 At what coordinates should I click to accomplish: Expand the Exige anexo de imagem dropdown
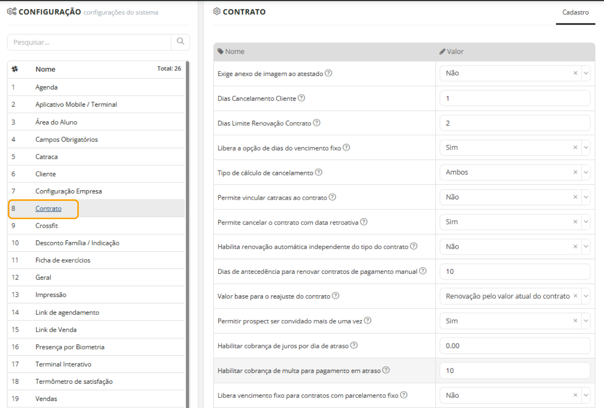[586, 73]
